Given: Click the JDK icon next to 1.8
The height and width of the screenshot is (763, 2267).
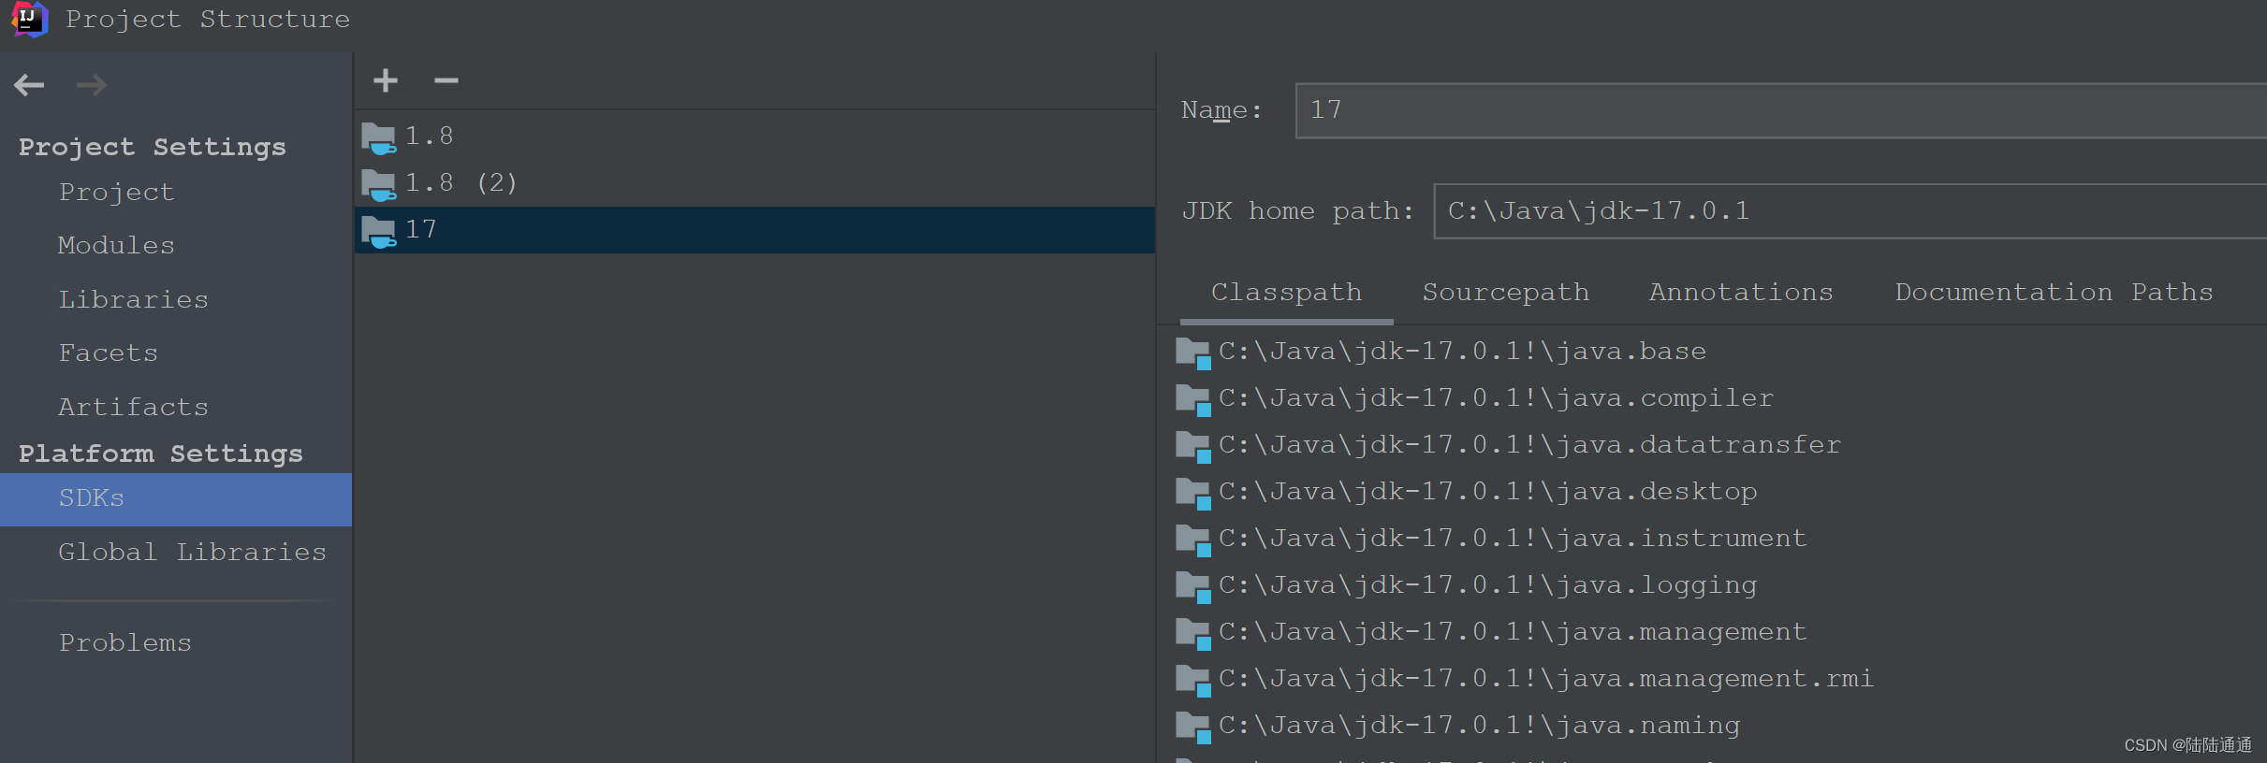Looking at the screenshot, I should coord(379,138).
